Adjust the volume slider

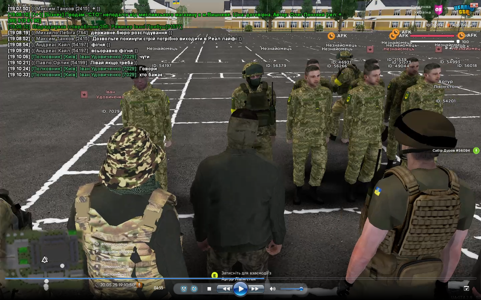point(292,289)
